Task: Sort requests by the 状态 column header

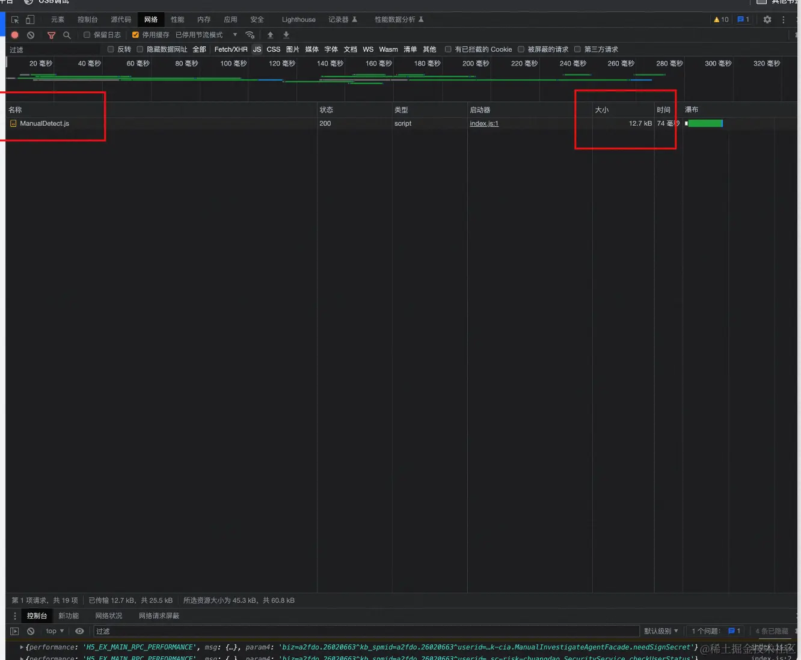Action: pos(355,110)
